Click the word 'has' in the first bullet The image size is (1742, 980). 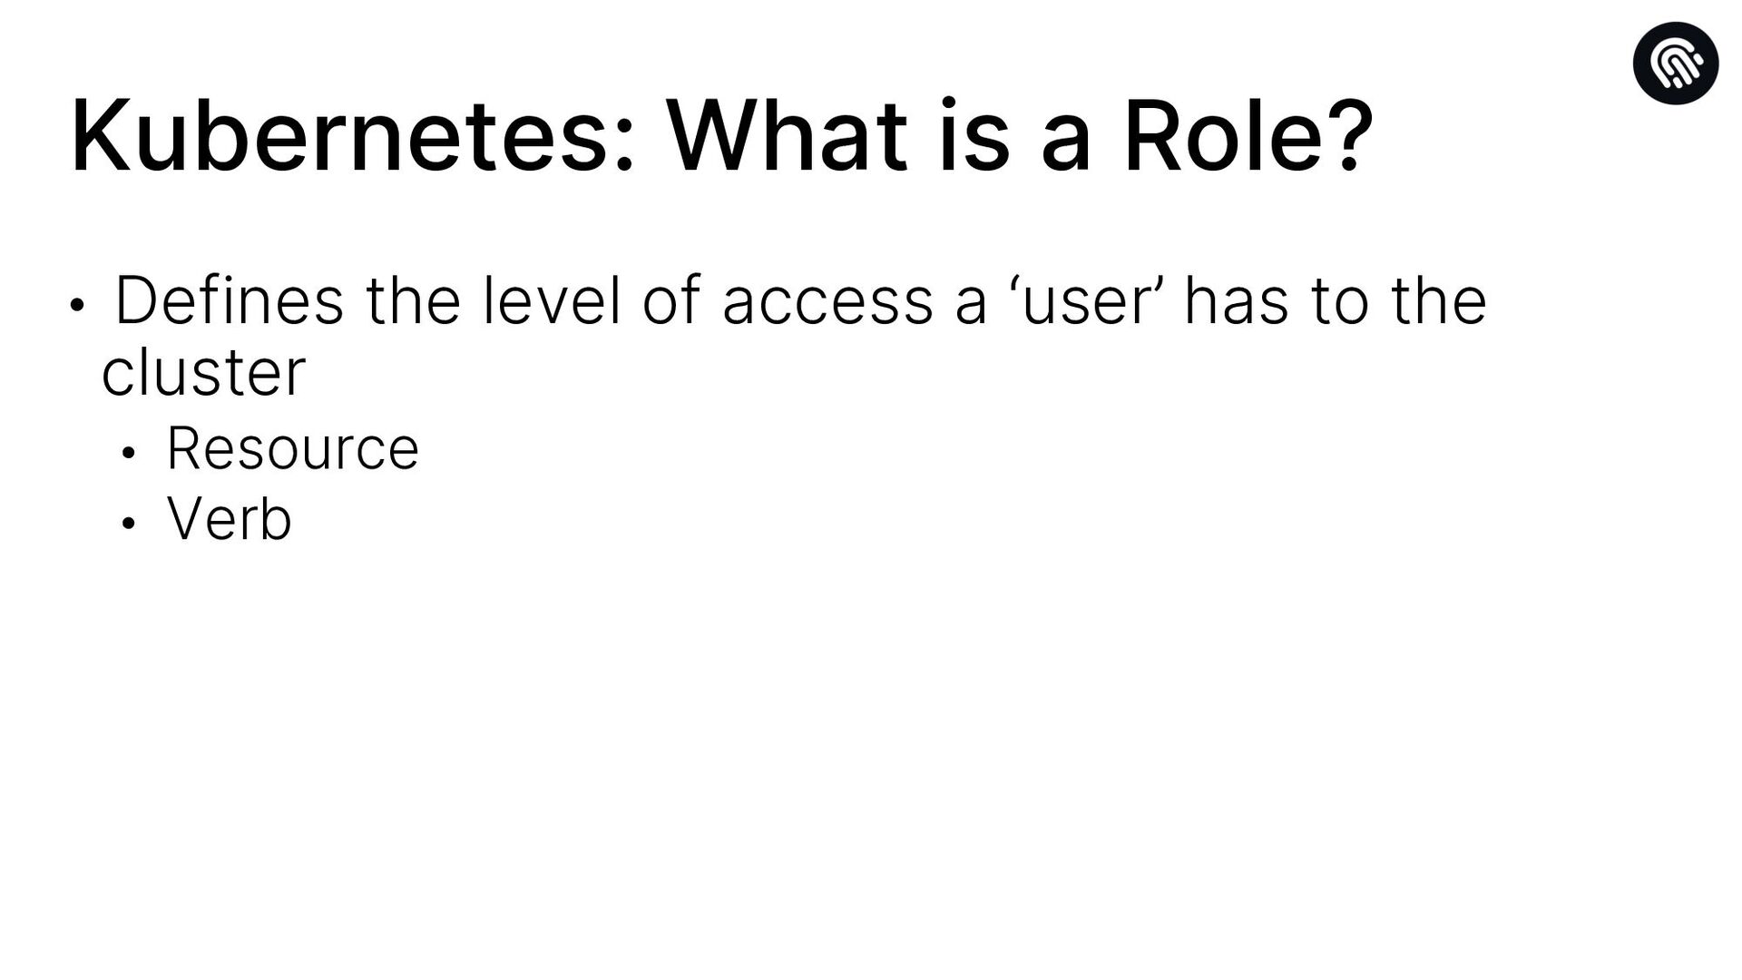pyautogui.click(x=1236, y=300)
